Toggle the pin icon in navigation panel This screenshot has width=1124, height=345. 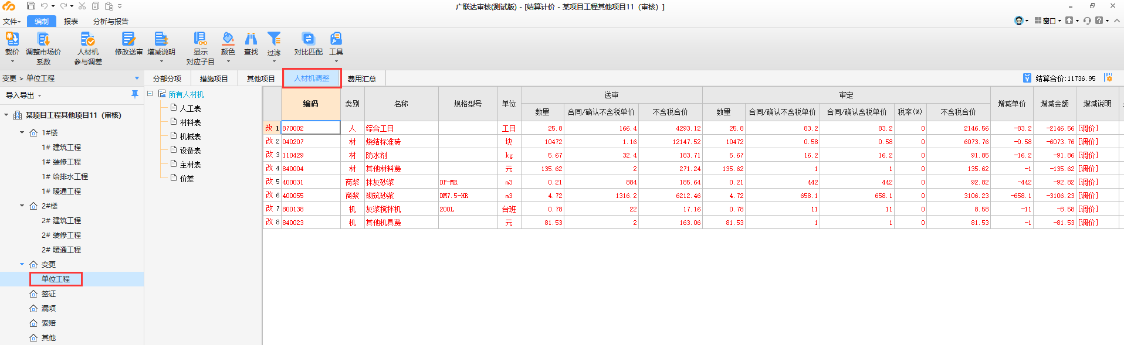pos(135,94)
